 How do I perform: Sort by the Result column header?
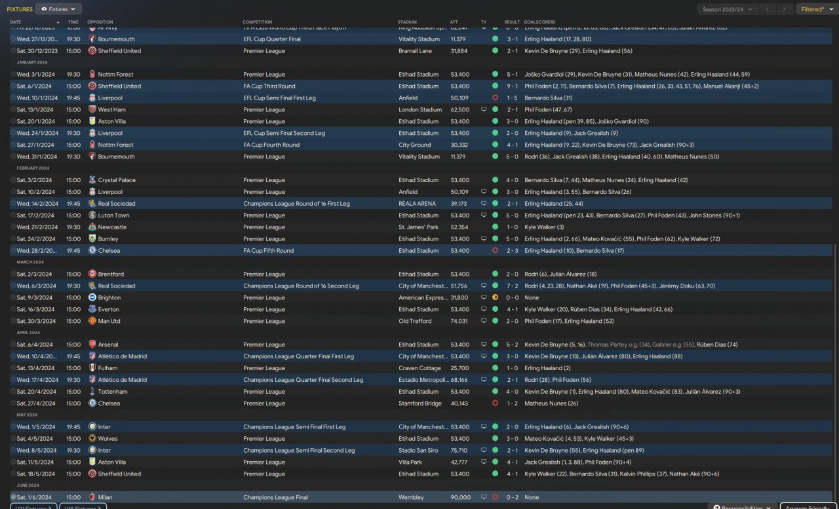click(x=512, y=22)
